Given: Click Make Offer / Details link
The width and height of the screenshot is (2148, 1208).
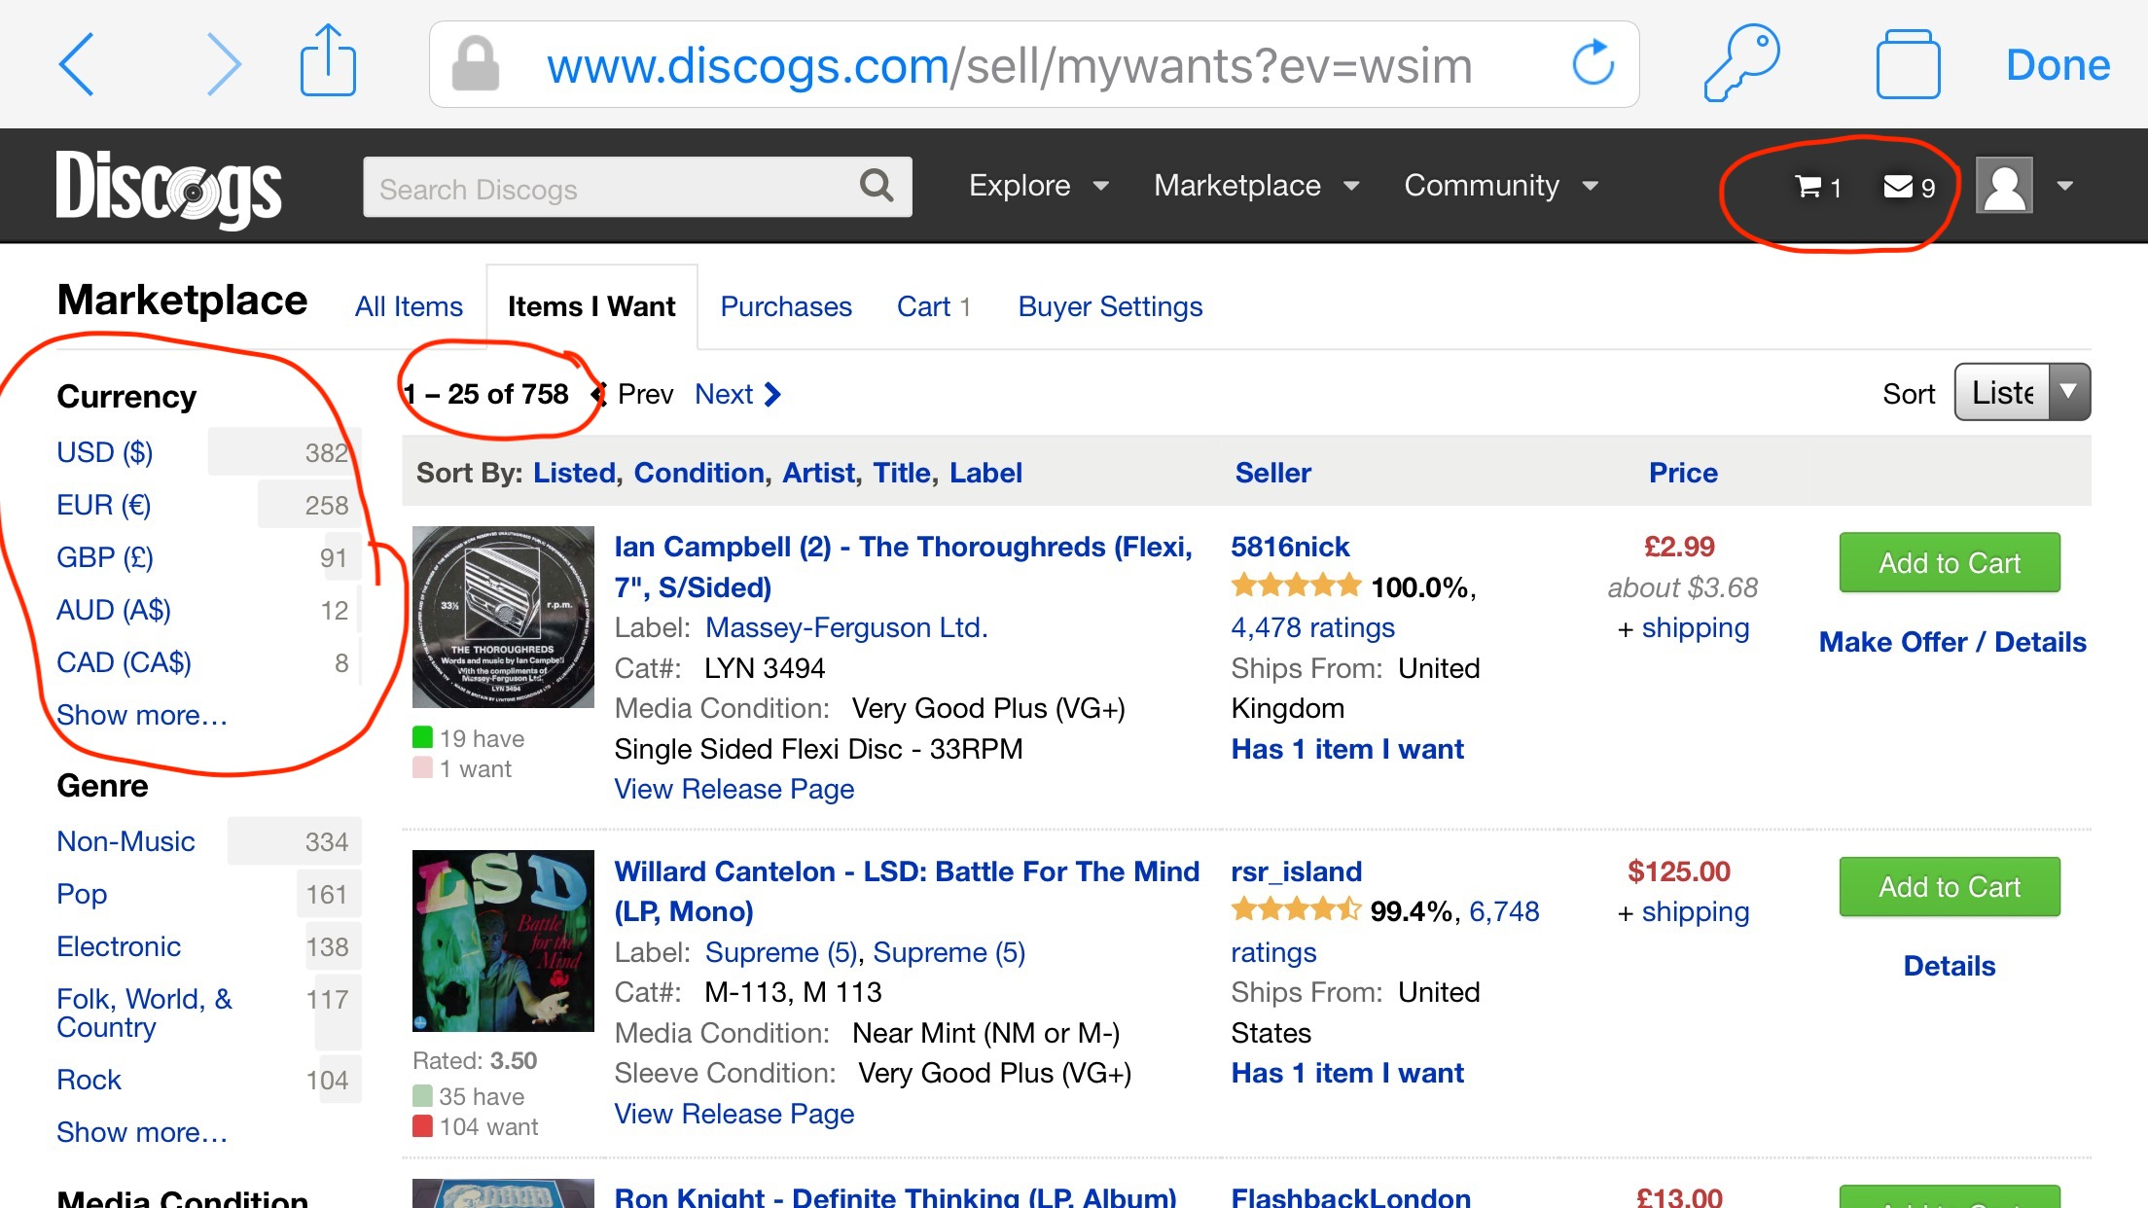Looking at the screenshot, I should click(x=1952, y=642).
